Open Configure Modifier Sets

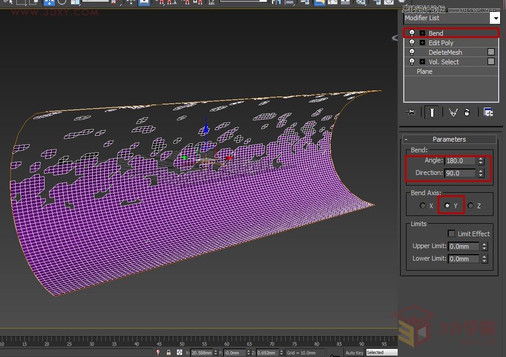[489, 112]
